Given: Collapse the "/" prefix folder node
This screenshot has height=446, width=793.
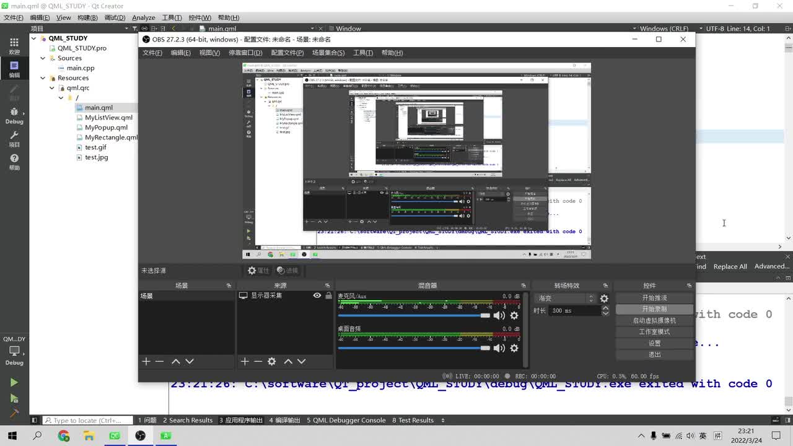Looking at the screenshot, I should pyautogui.click(x=61, y=98).
